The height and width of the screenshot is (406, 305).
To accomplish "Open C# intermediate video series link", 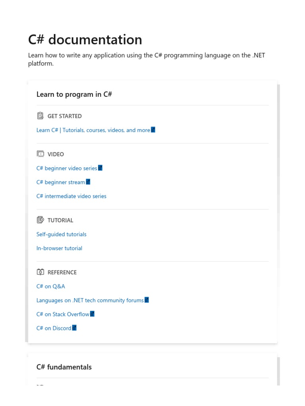I will click(x=71, y=196).
